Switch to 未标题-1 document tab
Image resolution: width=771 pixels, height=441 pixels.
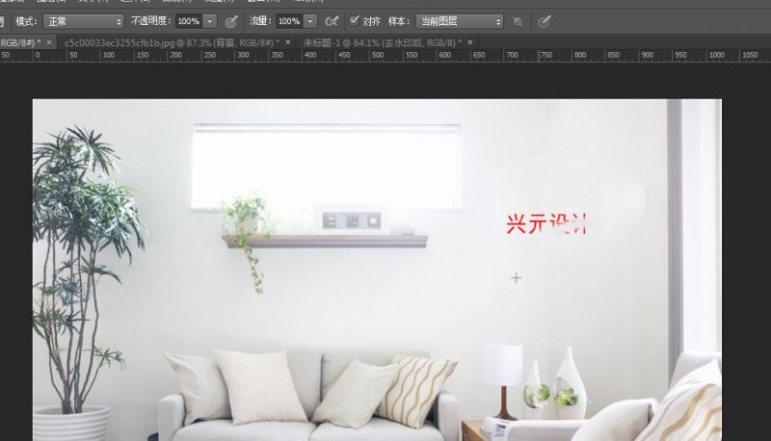point(382,42)
